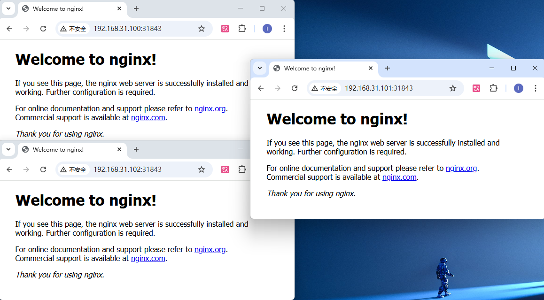Open Chrome three-dot menu in 192.168.31.100 window
Image resolution: width=544 pixels, height=300 pixels.
[284, 29]
